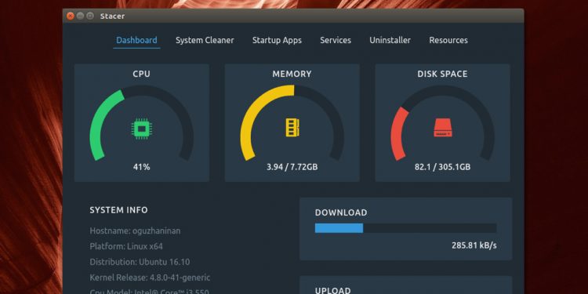Switch to the Dashboard tab
Viewport: 588px width, 294px height.
click(136, 40)
